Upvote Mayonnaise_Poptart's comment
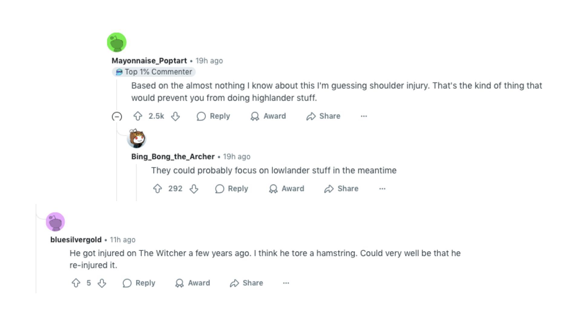The height and width of the screenshot is (326, 581). point(138,116)
